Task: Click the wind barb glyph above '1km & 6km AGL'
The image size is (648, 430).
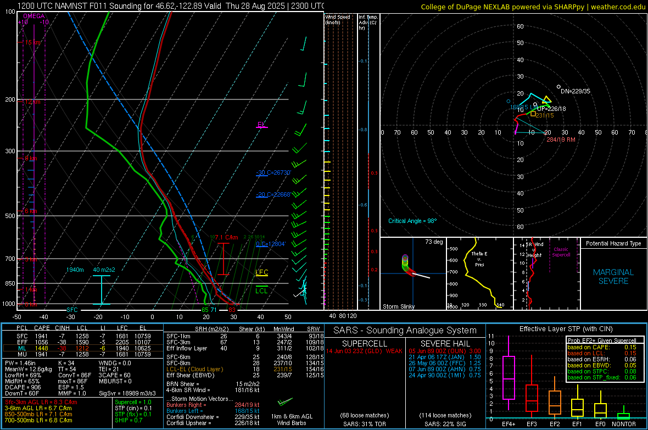Action: (285, 401)
